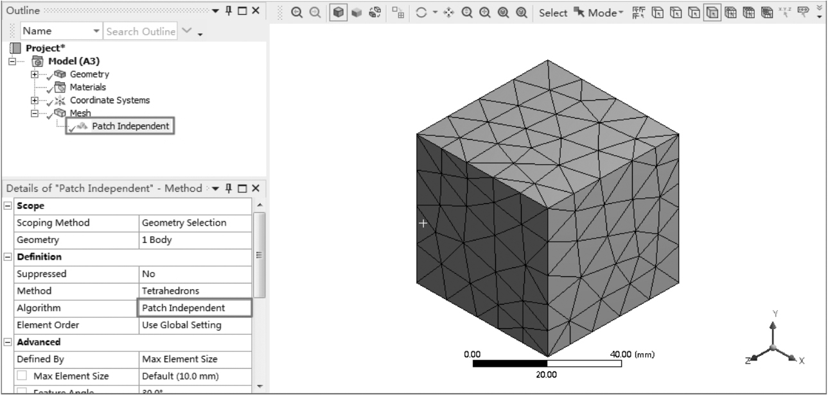Tick the Max Element Size checkbox
The image size is (828, 395).
click(21, 376)
